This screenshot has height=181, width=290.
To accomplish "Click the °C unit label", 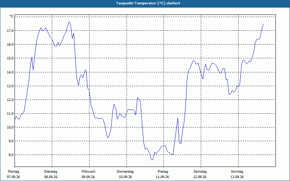I will [x=12, y=16].
